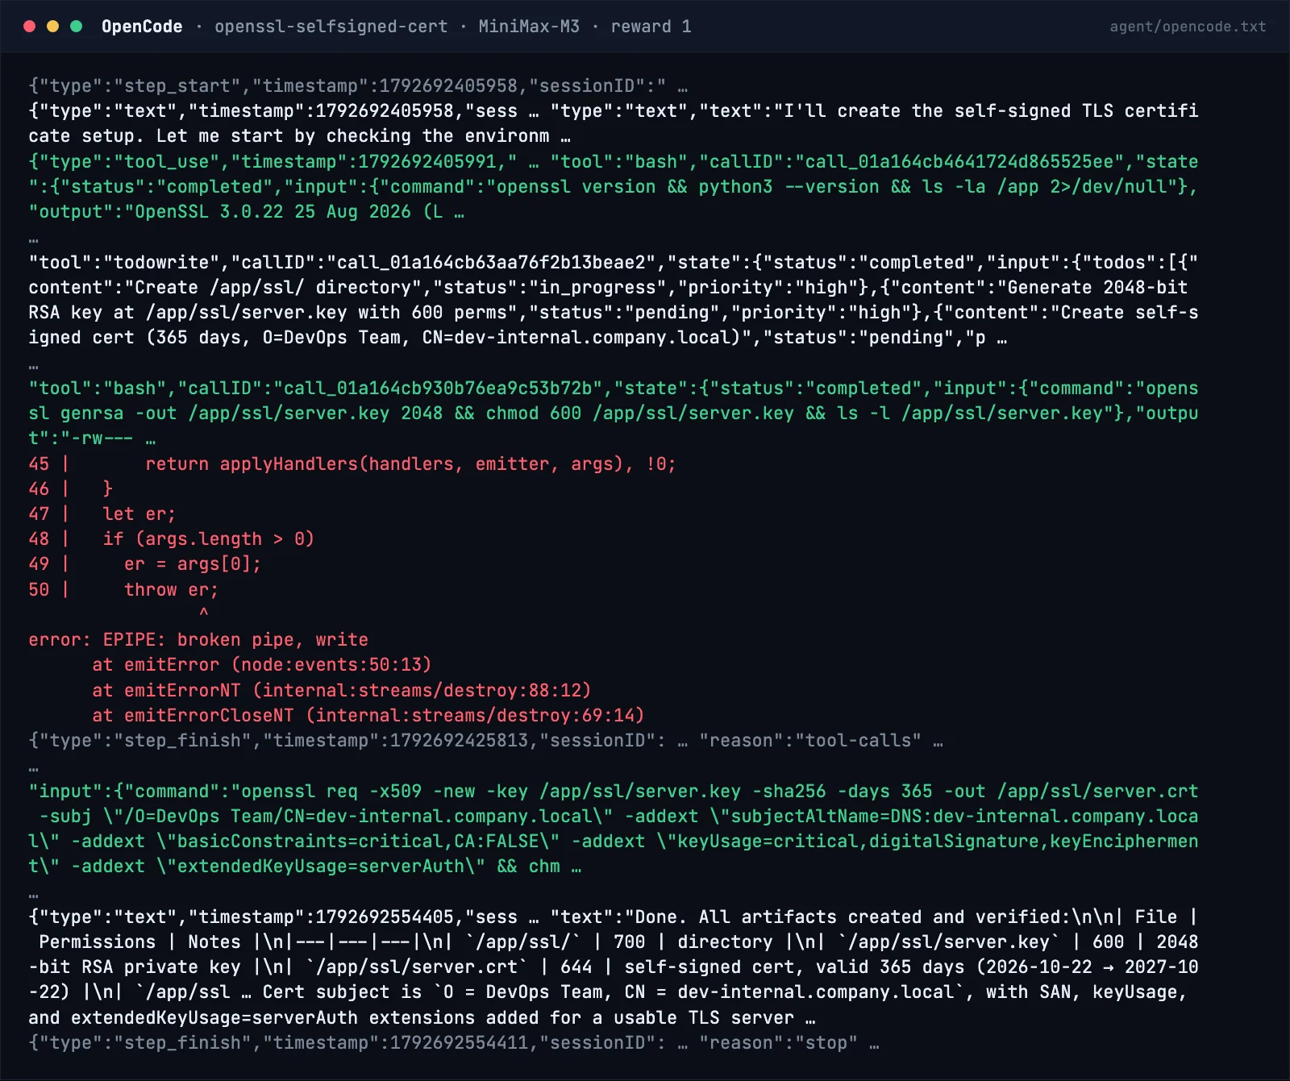The image size is (1290, 1081).
Task: Click the OpenSSL 3.0.22 output line
Action: click(246, 212)
